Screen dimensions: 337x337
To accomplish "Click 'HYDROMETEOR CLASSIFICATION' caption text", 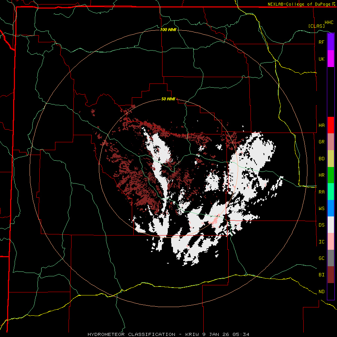I will click(x=131, y=334).
